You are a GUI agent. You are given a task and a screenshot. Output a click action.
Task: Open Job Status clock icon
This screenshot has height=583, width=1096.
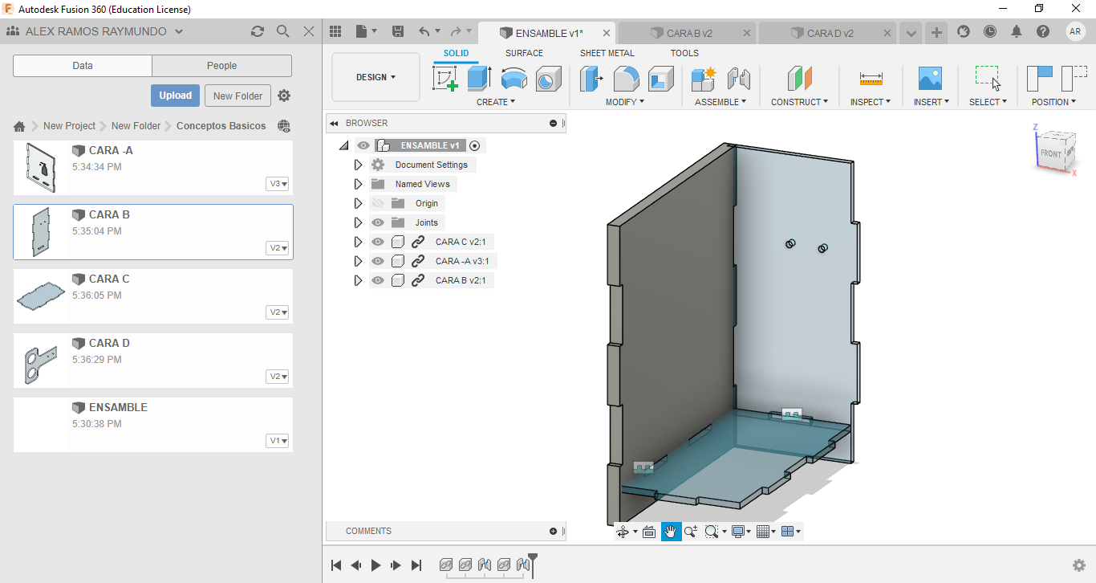click(x=990, y=31)
